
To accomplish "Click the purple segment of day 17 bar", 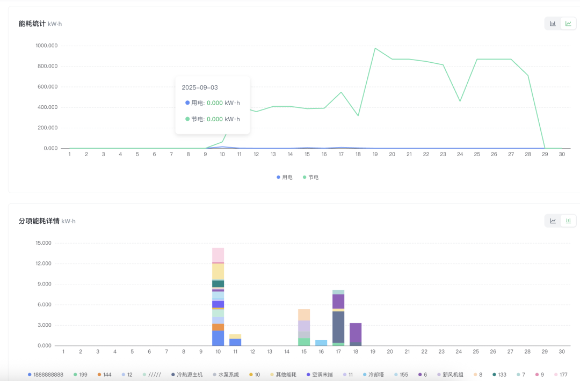I will click(338, 302).
